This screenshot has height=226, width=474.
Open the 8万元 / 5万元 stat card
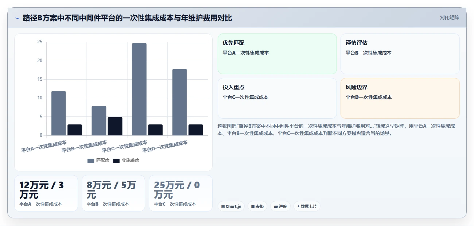tap(113, 193)
